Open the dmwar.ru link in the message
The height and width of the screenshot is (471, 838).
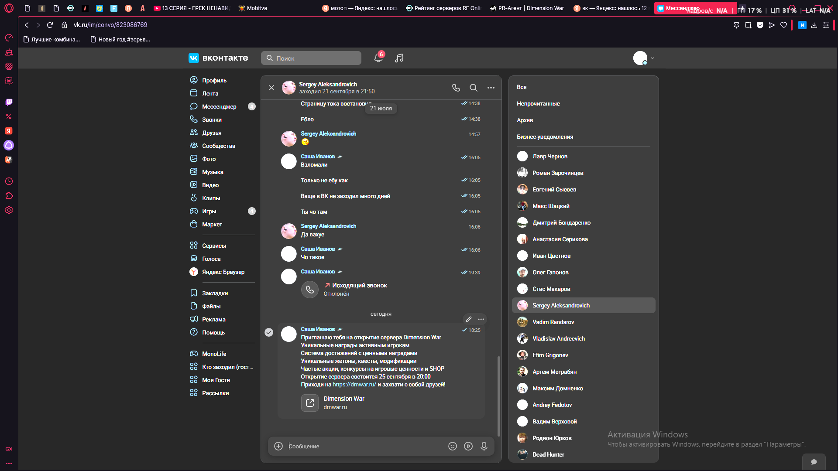click(354, 385)
